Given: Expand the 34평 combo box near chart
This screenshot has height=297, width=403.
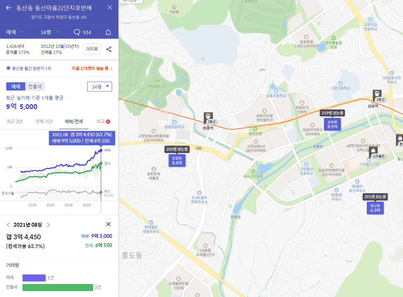Looking at the screenshot, I should click(x=99, y=87).
